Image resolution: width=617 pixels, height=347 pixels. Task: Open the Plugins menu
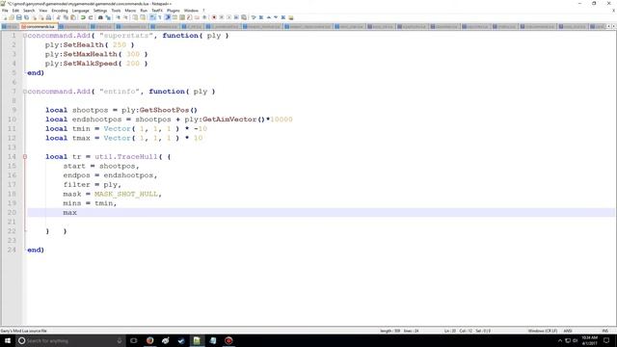(x=174, y=11)
